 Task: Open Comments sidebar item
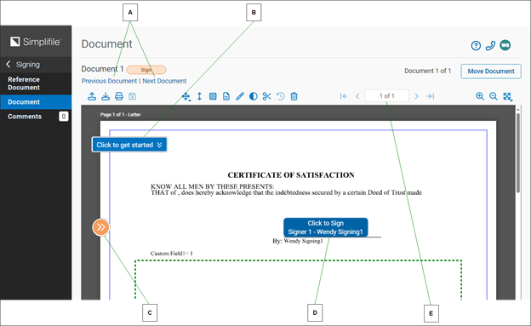click(x=36, y=117)
